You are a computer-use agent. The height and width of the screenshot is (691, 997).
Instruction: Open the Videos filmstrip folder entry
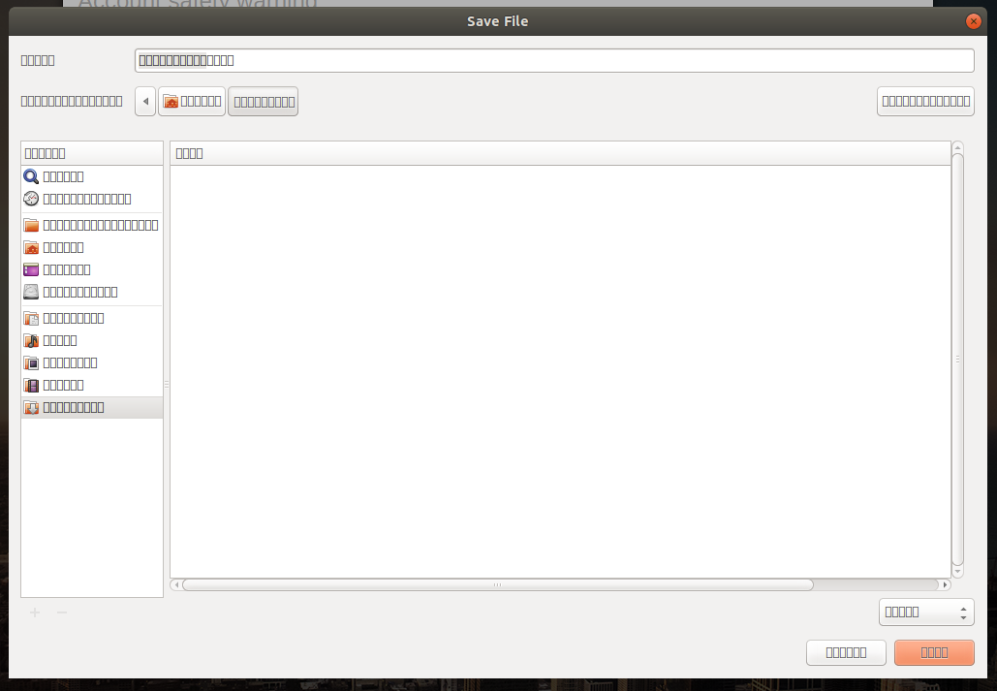coord(91,385)
